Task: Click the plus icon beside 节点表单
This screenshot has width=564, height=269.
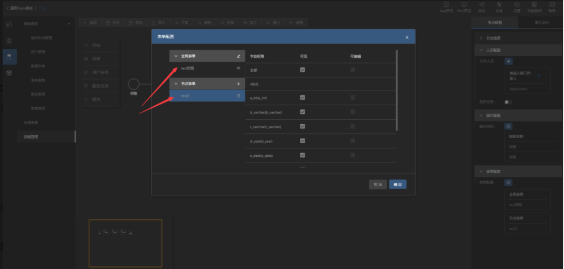Action: (238, 84)
